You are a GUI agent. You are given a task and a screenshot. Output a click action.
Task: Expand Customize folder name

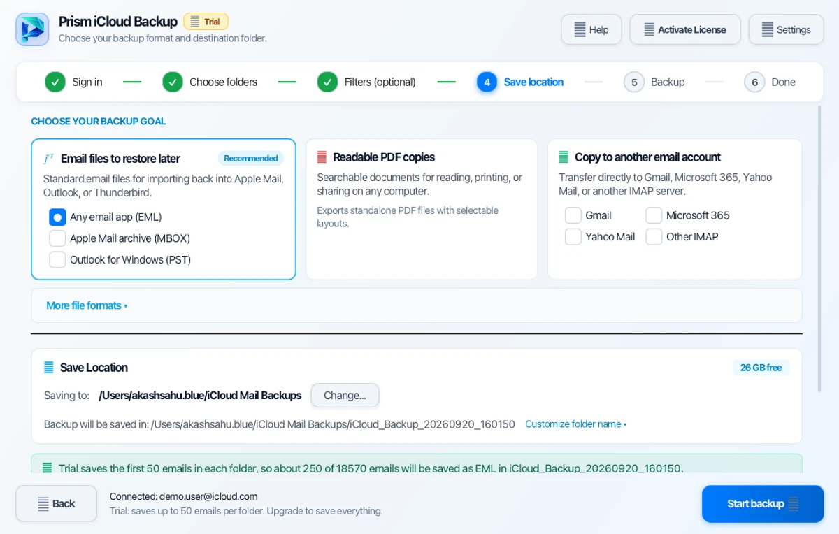pyautogui.click(x=576, y=424)
